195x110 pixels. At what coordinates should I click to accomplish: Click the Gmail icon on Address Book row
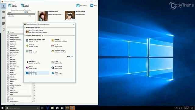(x=30, y=16)
